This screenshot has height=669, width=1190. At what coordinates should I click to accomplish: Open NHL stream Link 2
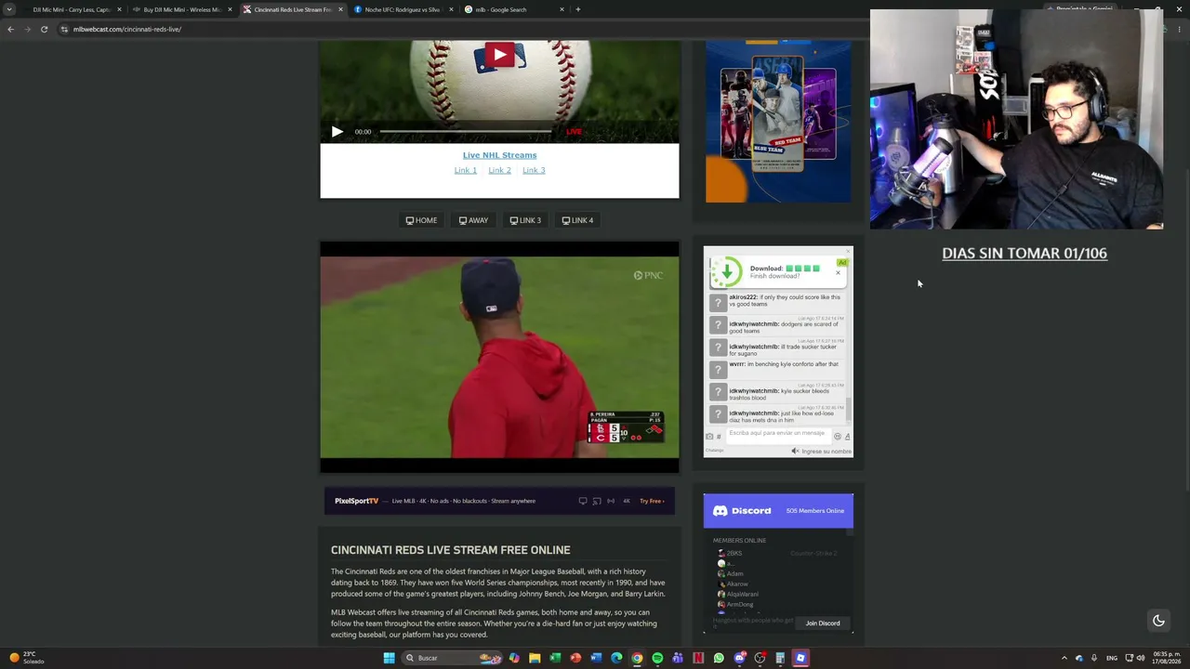(499, 170)
